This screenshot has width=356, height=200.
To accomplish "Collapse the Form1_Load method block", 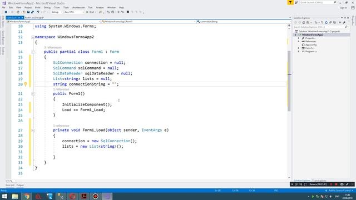I will tap(33, 130).
